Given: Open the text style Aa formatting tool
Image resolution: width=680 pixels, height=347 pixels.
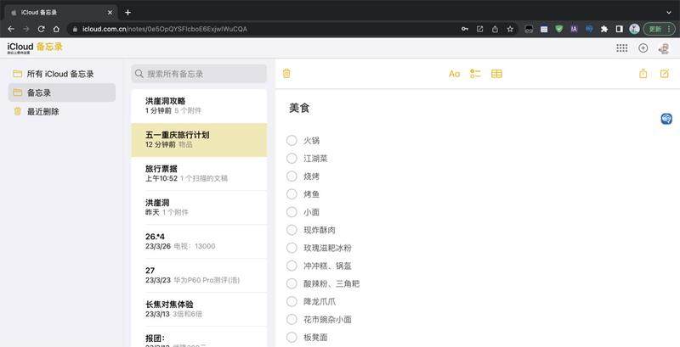Looking at the screenshot, I should click(454, 74).
